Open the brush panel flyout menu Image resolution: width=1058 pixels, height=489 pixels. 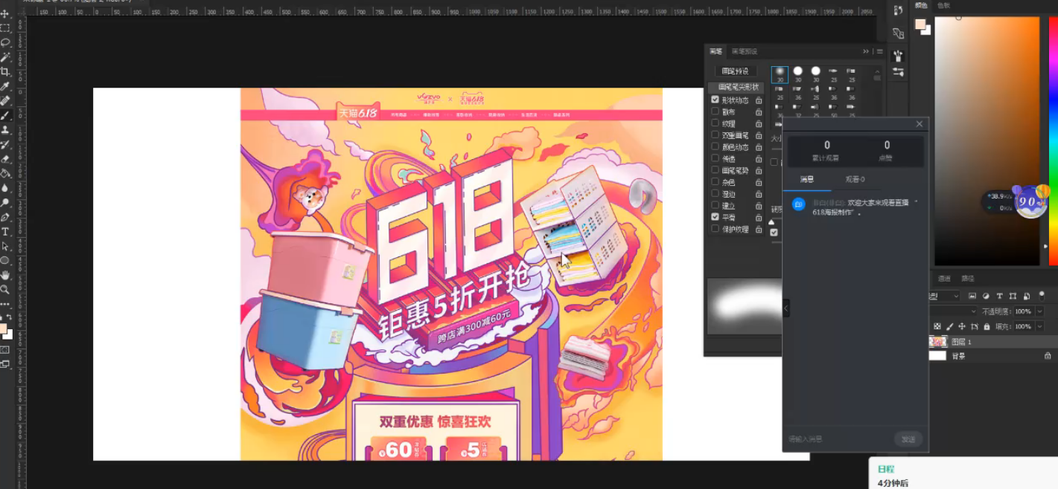pos(879,51)
